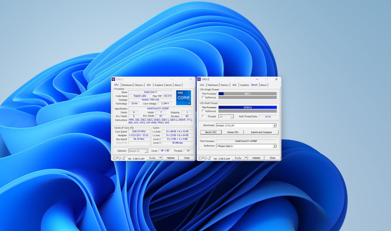Click the Intel Core i7 logo badge
This screenshot has height=231, width=391.
point(183,98)
